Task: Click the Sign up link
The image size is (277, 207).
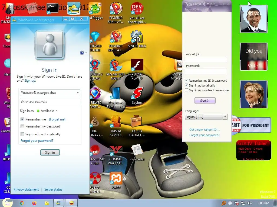Action: 30,81
